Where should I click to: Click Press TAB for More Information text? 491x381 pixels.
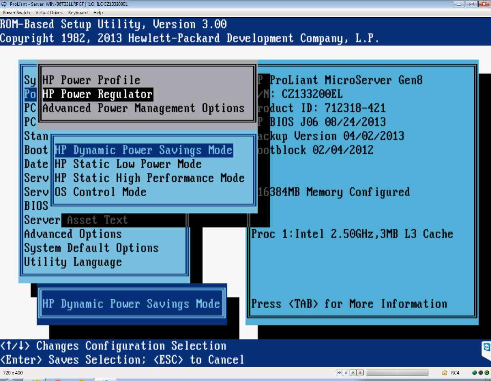349,304
